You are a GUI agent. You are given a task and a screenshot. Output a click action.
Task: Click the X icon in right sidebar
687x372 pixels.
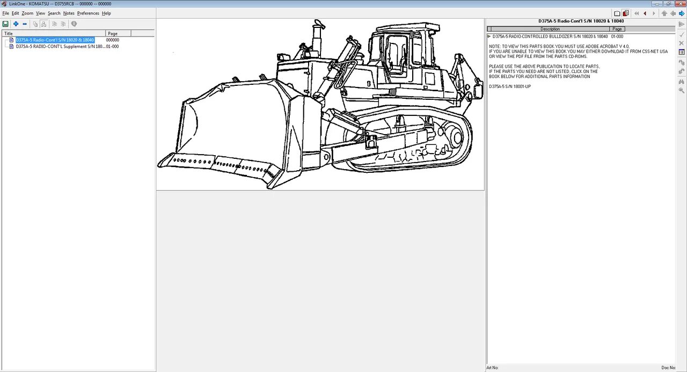[x=682, y=43]
